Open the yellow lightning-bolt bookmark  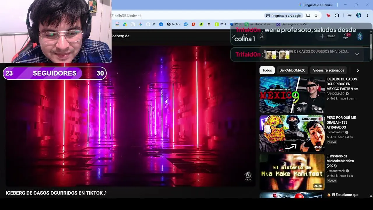point(201,24)
